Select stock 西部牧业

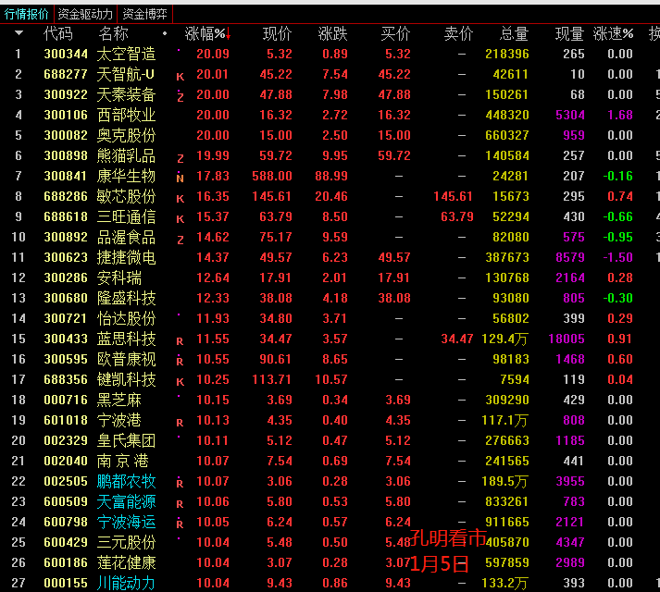click(x=126, y=115)
